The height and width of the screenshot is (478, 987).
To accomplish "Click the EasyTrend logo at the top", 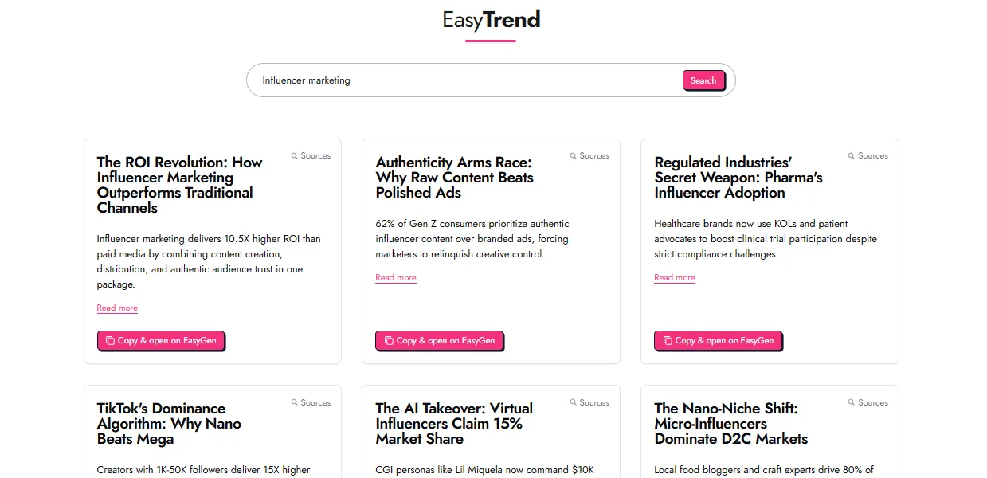I will point(492,19).
